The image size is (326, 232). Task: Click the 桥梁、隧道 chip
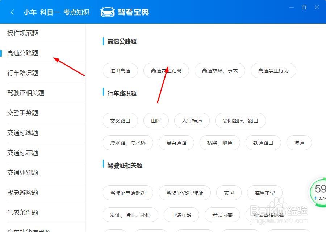pos(220,143)
